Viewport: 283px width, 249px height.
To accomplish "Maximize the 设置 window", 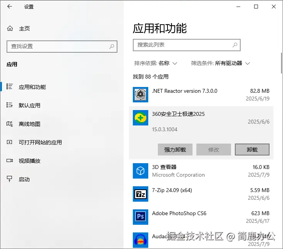I will (x=256, y=7).
